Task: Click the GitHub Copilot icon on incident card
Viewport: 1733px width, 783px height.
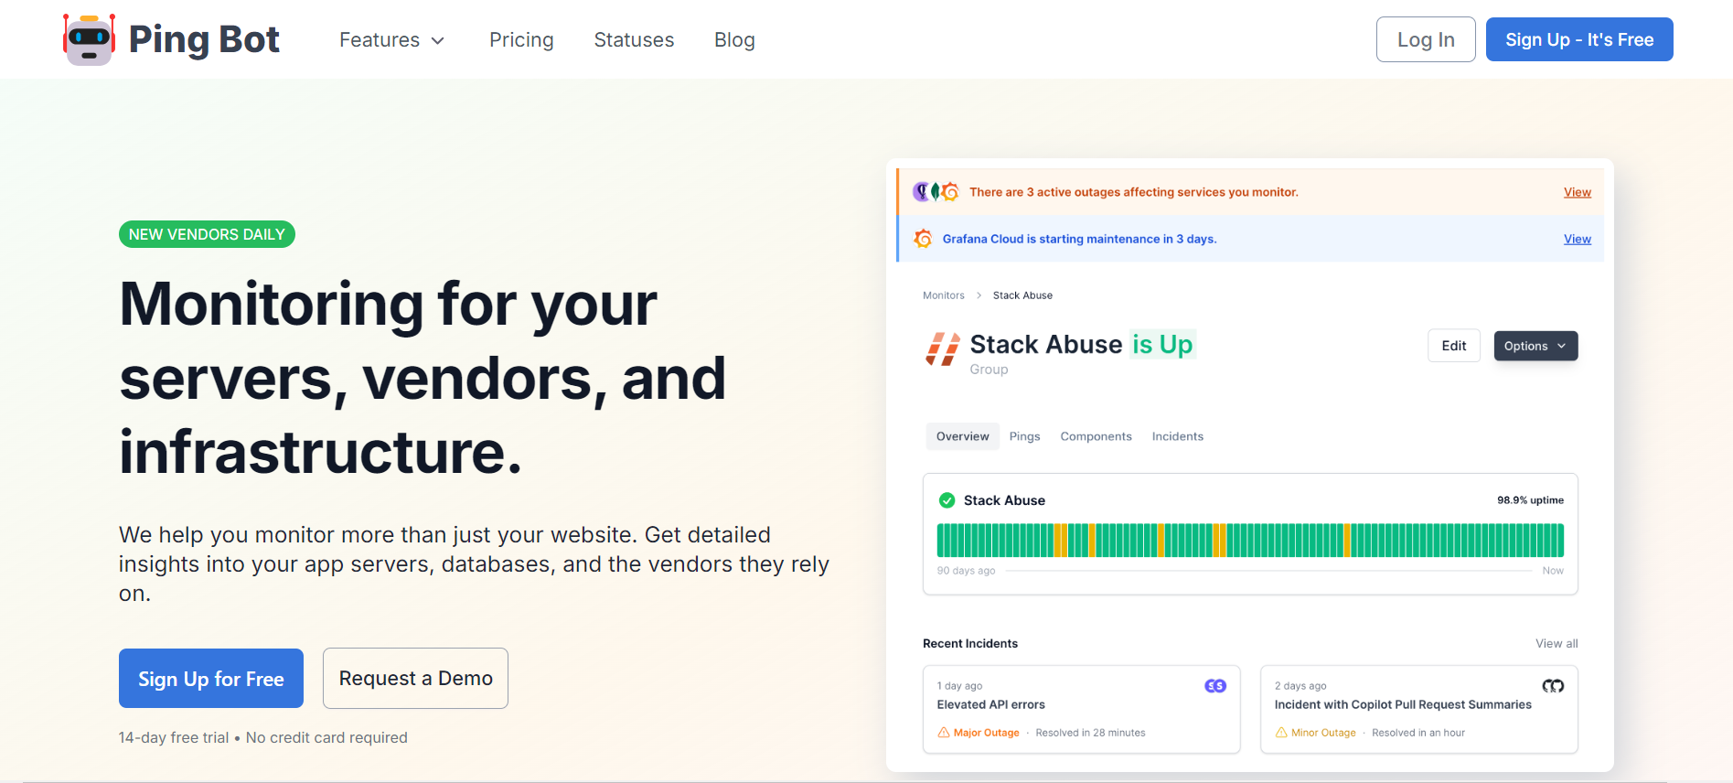Action: click(x=1553, y=686)
